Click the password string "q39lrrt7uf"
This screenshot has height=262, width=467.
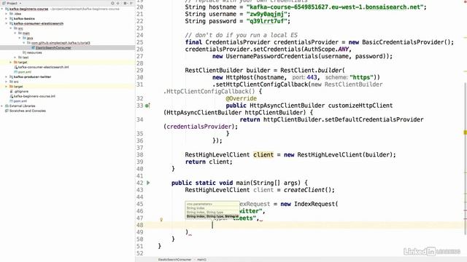267,21
